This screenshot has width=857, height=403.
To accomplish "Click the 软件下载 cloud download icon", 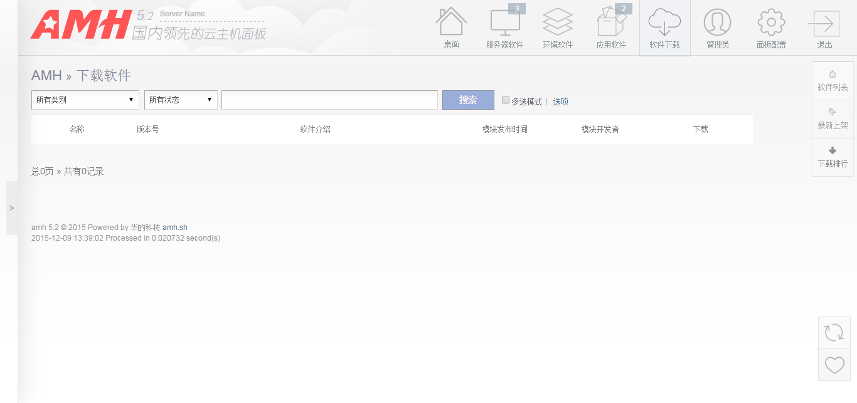I will point(664,23).
